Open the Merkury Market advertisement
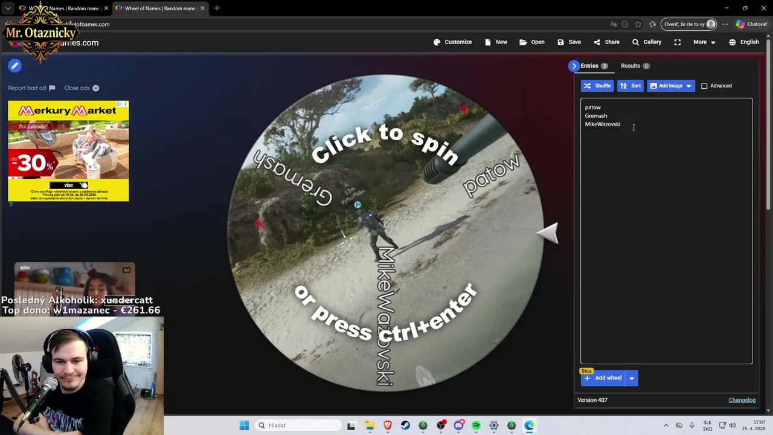The image size is (773, 435). (x=68, y=151)
